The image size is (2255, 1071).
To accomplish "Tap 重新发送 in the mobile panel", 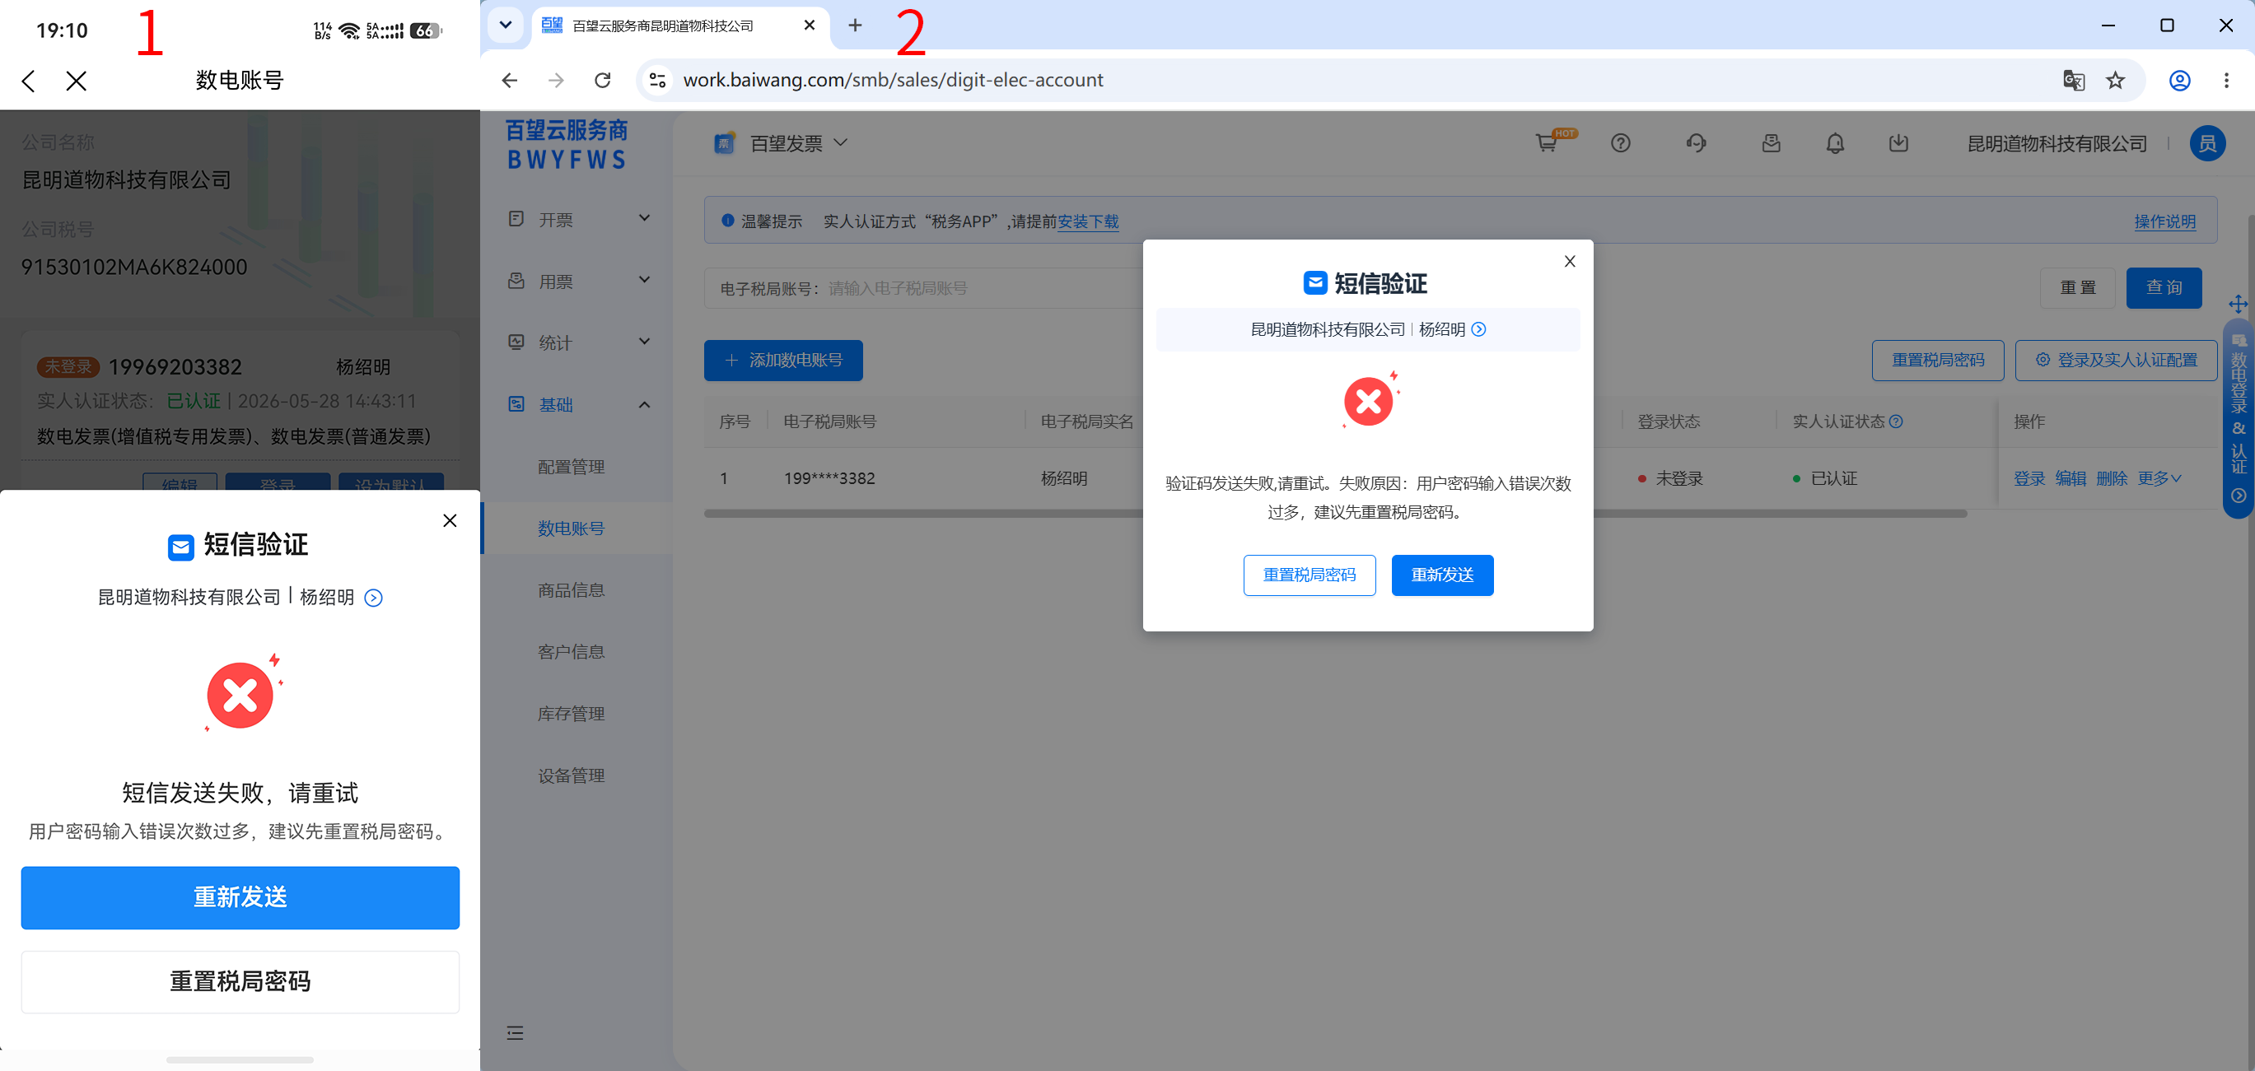I will click(240, 896).
